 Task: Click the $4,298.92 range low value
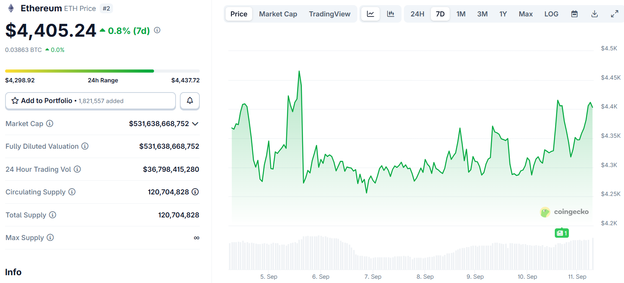point(20,80)
